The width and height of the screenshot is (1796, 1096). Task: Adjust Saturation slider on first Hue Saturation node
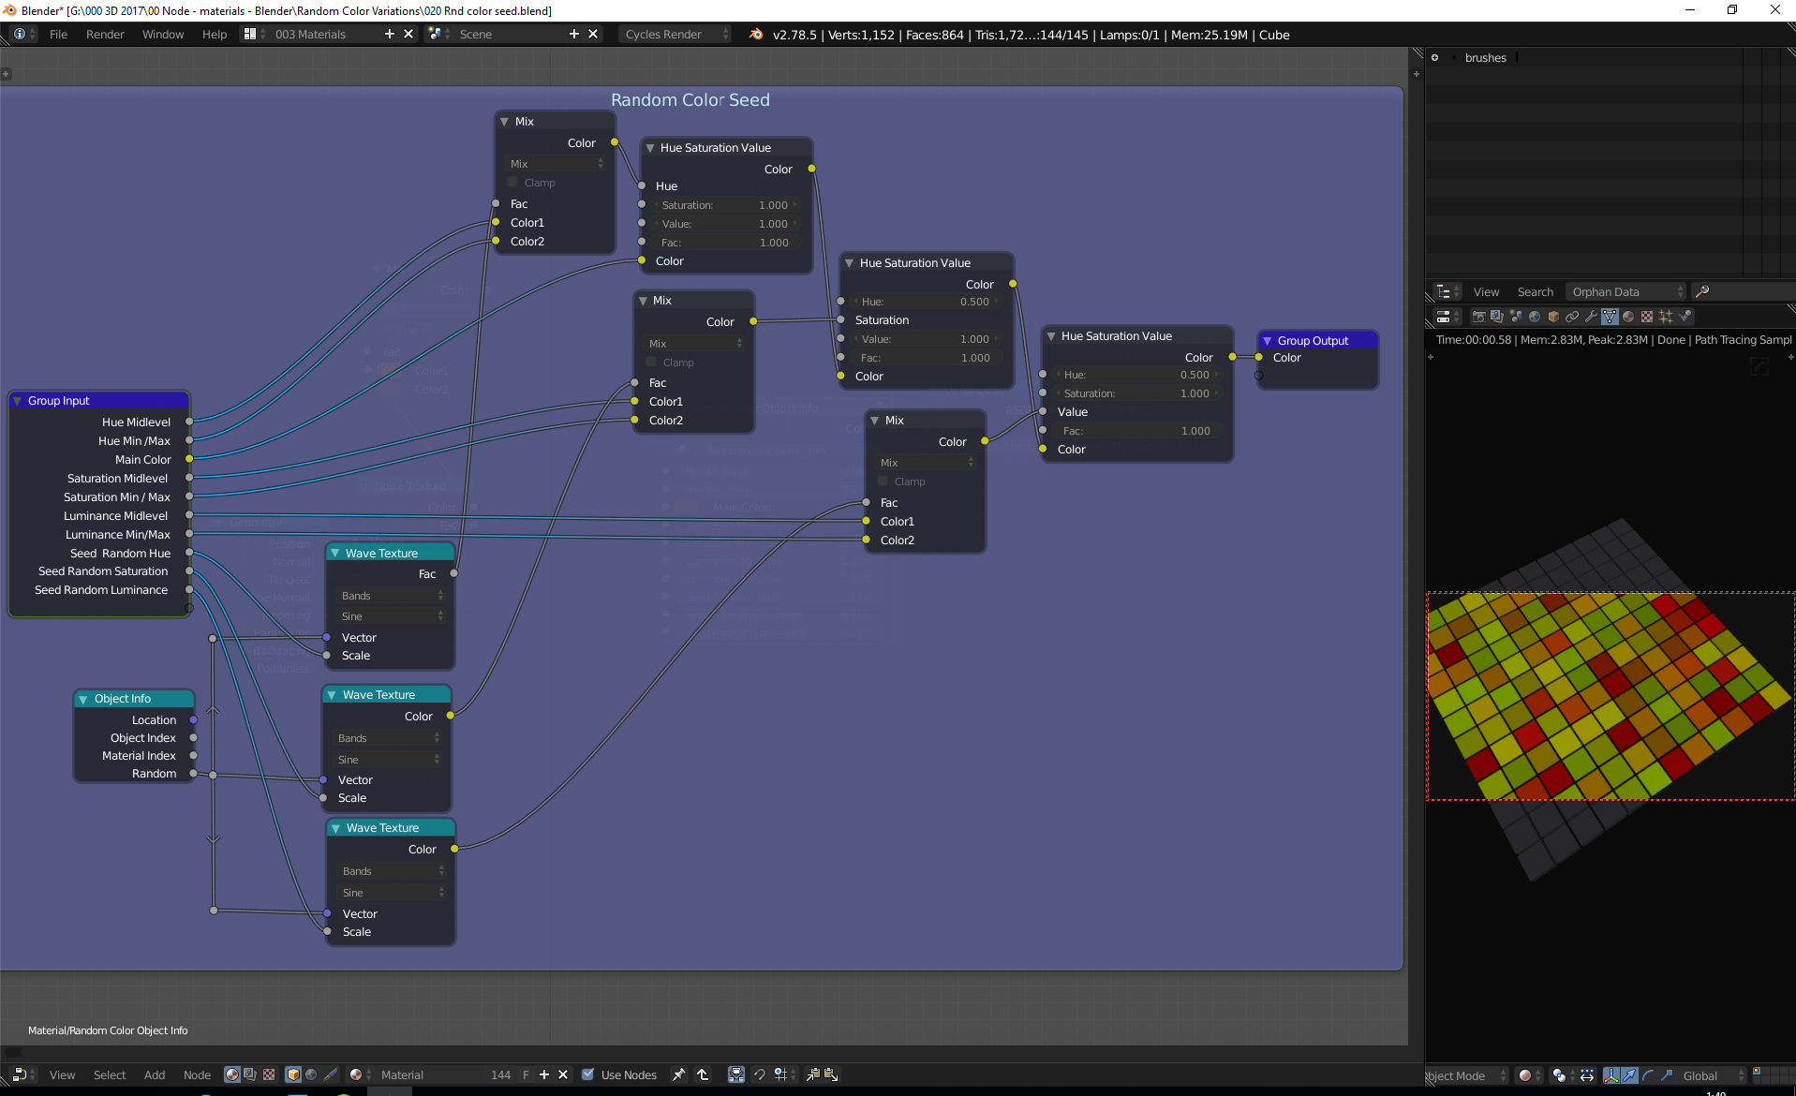[x=726, y=205]
